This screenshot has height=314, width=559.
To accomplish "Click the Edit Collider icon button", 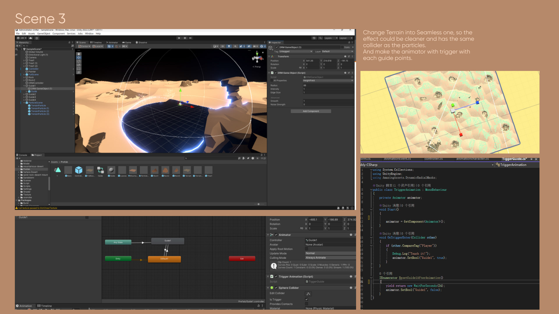I will [308, 294].
